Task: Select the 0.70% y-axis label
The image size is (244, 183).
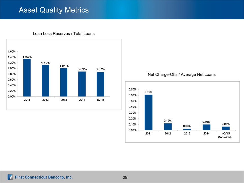Action: (x=132, y=89)
